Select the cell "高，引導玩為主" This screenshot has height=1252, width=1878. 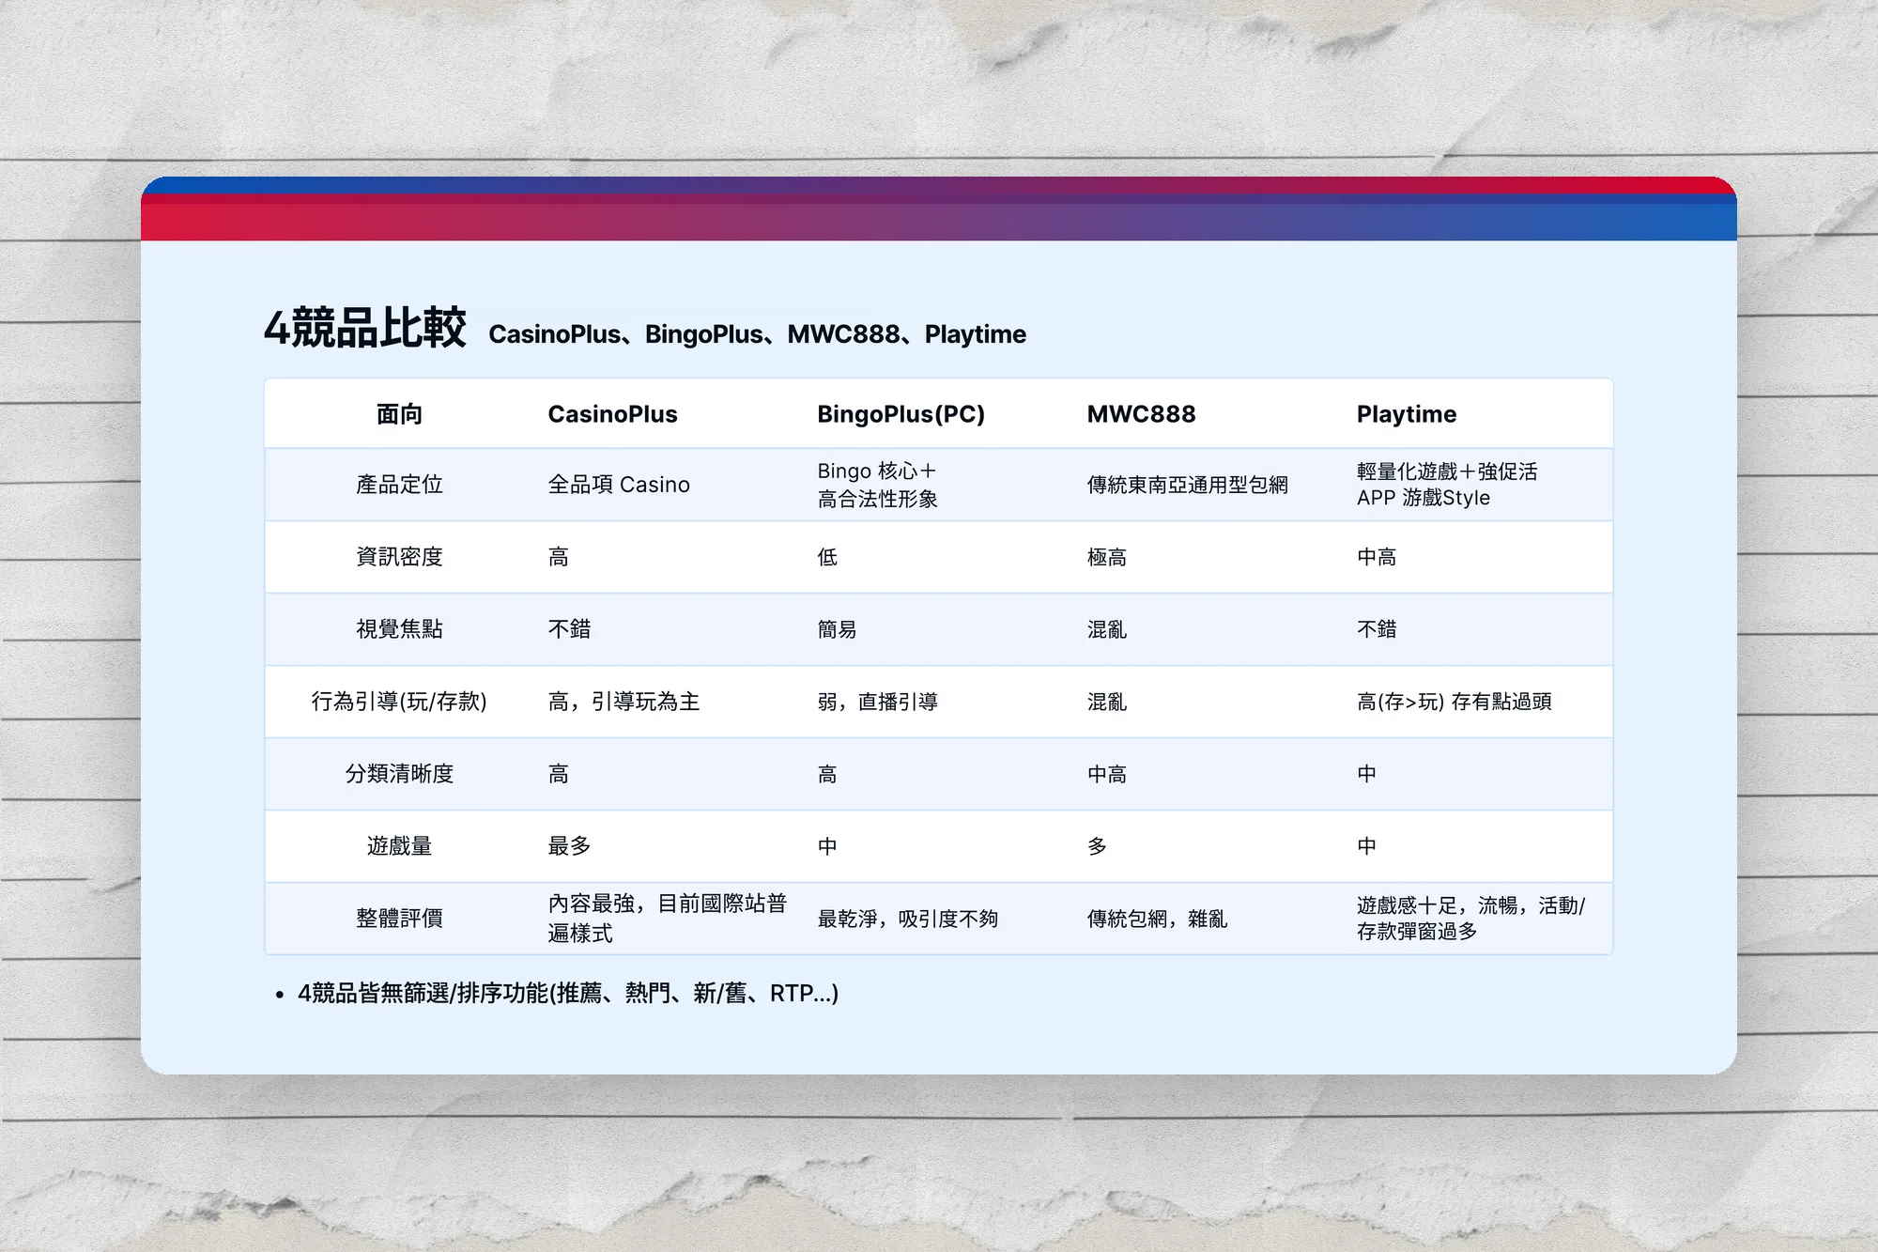tap(623, 702)
